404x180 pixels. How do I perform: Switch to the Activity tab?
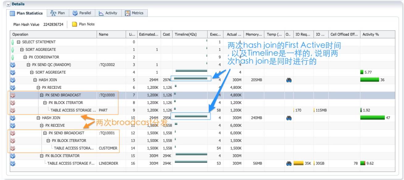[108, 13]
